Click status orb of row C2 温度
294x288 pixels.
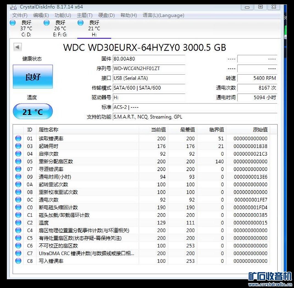point(18,223)
